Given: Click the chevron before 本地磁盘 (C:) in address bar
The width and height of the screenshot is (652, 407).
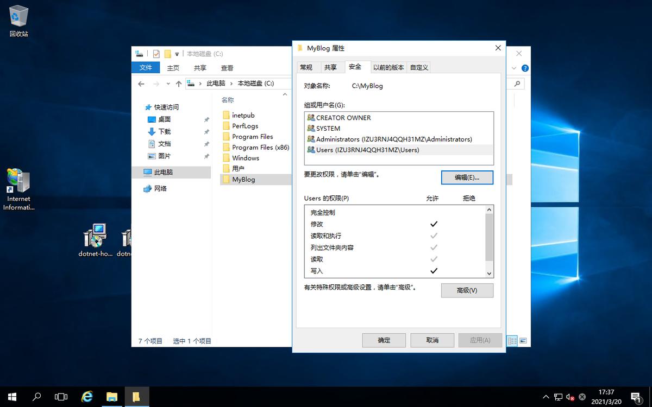Looking at the screenshot, I should (231, 84).
